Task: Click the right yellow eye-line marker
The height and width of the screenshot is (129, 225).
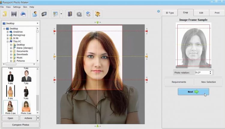Action: coord(146,57)
